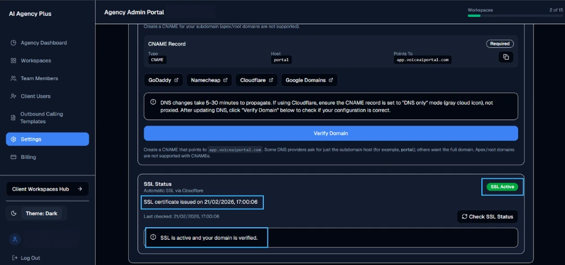The image size is (565, 265).
Task: Click Google Domains external link icon
Action: point(331,80)
